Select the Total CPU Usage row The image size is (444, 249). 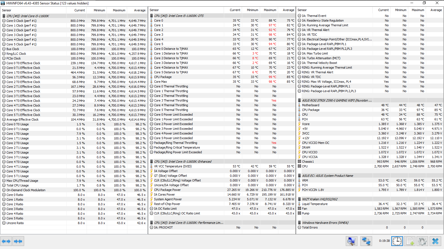click(x=74, y=185)
